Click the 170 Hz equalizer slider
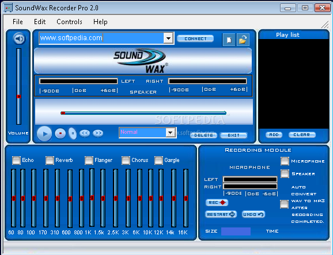The height and width of the screenshot is (255, 333). [x=46, y=198]
